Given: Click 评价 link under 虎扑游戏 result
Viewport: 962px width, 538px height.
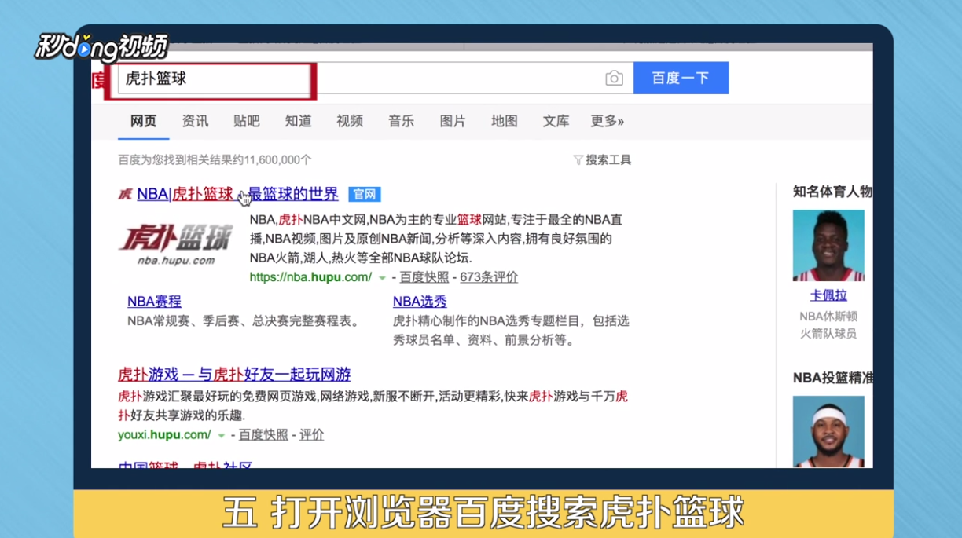Looking at the screenshot, I should (311, 434).
